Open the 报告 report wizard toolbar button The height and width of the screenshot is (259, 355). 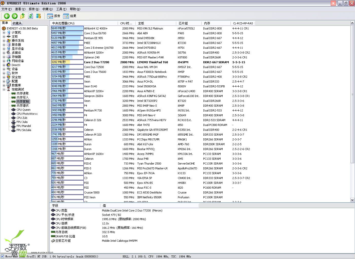(x=54, y=16)
